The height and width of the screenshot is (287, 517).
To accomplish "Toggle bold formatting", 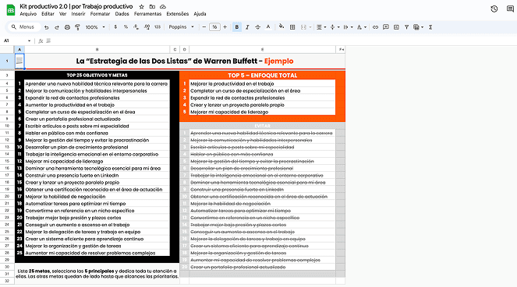I will coord(237,27).
